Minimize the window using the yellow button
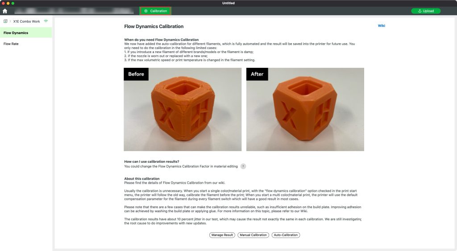This screenshot has height=251, width=457. (x=8, y=3)
